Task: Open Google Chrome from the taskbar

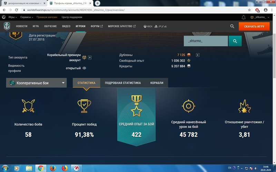Action: [41, 168]
